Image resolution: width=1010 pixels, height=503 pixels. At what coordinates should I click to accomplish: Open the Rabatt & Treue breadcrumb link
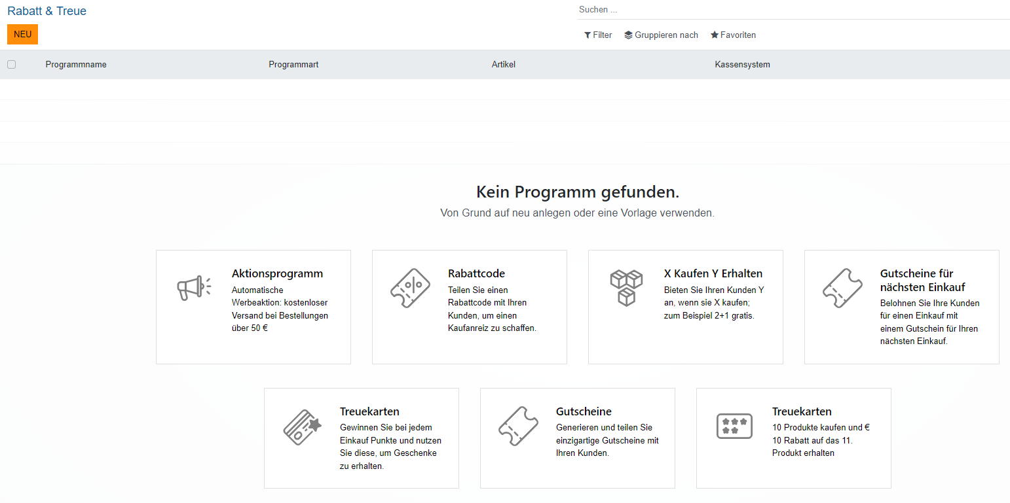[47, 11]
